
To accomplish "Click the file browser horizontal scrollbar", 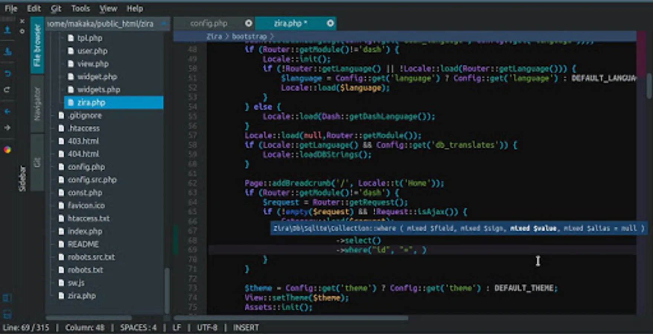I will click(89, 318).
